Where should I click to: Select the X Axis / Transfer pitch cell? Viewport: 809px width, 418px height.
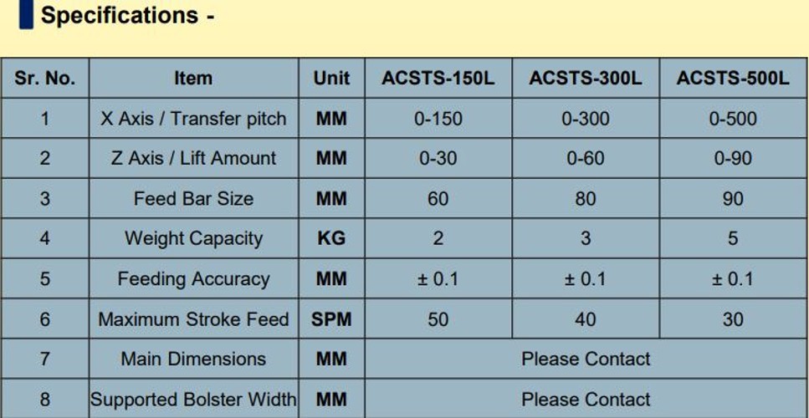coord(193,119)
